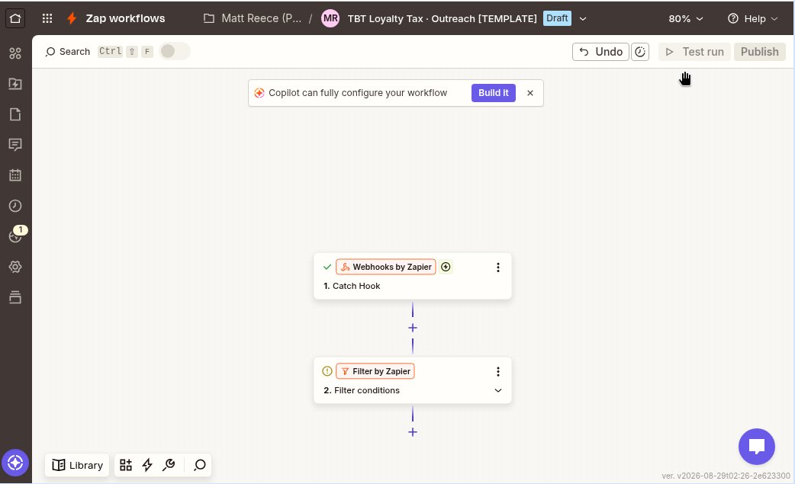Open the Copilot button at sidebar bottom

point(15,463)
